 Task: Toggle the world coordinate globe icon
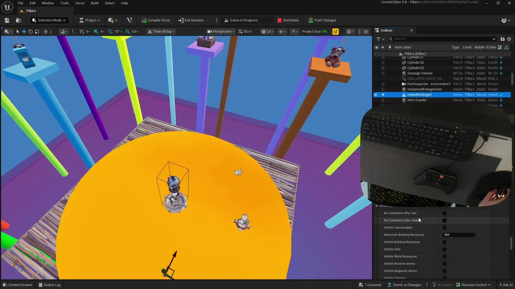45,31
